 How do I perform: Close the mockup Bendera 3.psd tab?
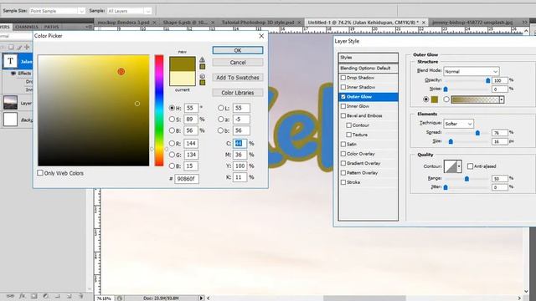pos(154,23)
